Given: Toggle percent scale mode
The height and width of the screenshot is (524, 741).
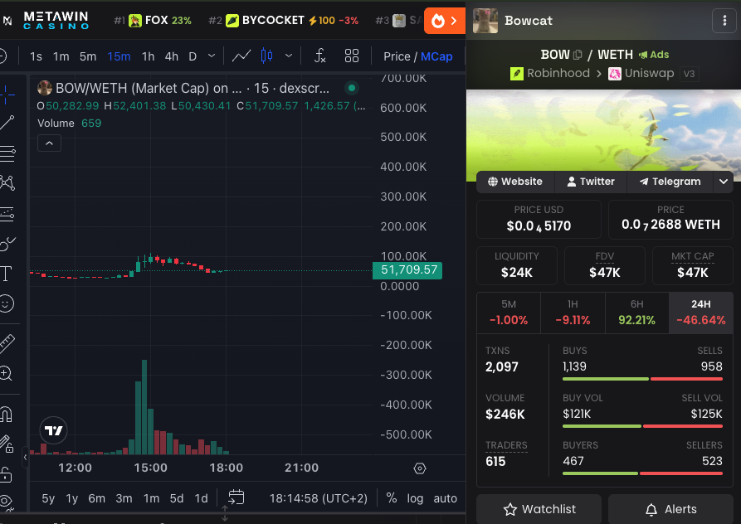Looking at the screenshot, I should [392, 498].
